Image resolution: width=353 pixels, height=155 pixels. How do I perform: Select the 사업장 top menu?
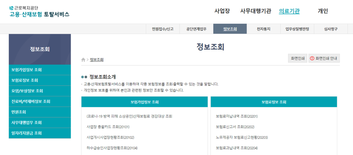[222, 11]
